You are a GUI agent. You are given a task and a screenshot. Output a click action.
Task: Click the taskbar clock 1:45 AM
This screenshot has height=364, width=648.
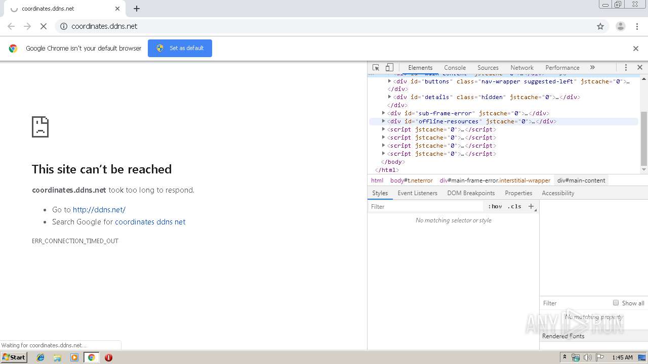click(622, 357)
